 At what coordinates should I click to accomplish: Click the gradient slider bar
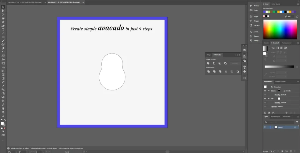point(279,67)
